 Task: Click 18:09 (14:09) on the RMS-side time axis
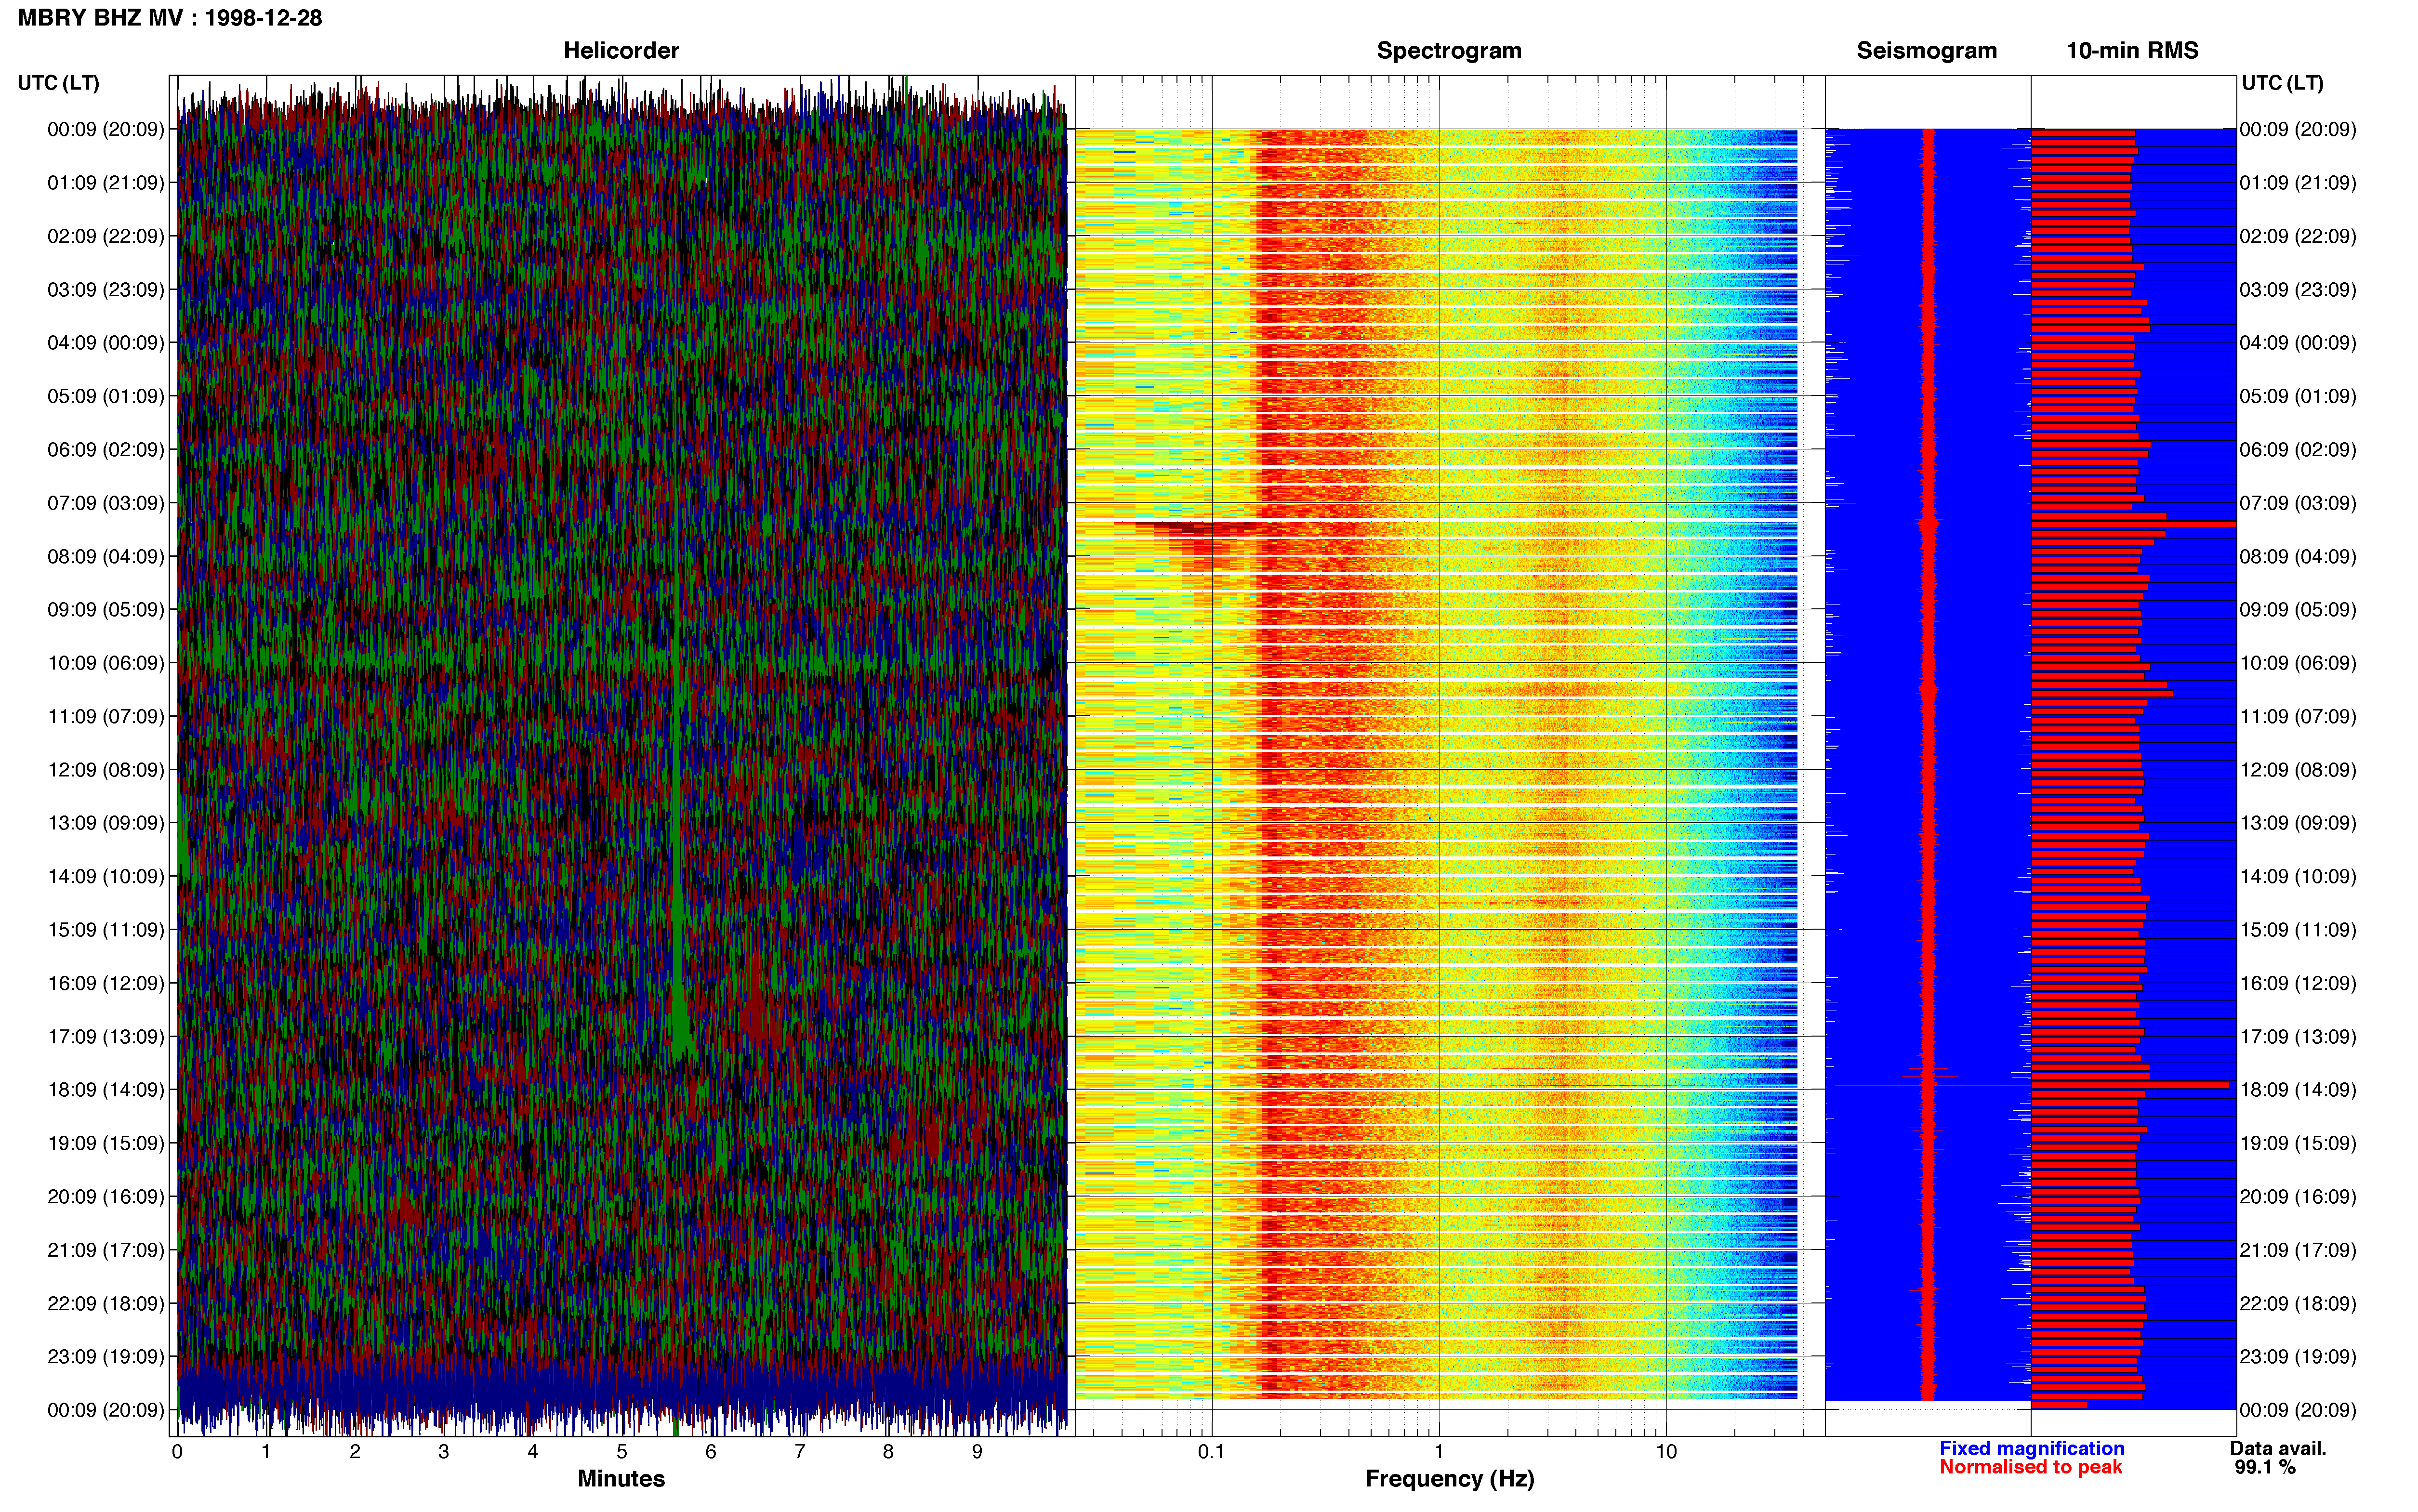pos(2298,1090)
